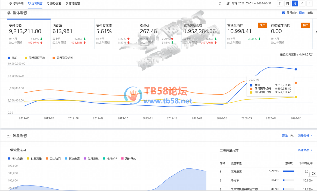317x191 pixels.
Task: Click the 流量看板 chart icon
Action: [x=9, y=136]
